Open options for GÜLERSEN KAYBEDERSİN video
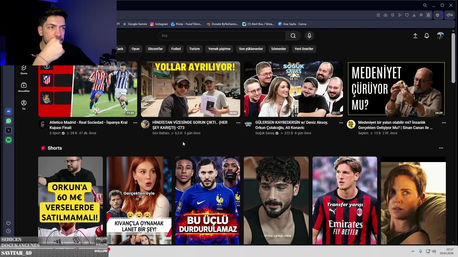The height and width of the screenshot is (257, 458). [341, 123]
